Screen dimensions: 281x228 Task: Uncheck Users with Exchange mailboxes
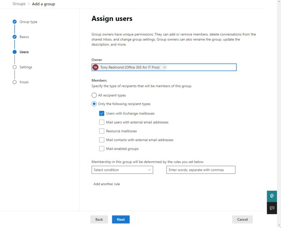[102, 113]
